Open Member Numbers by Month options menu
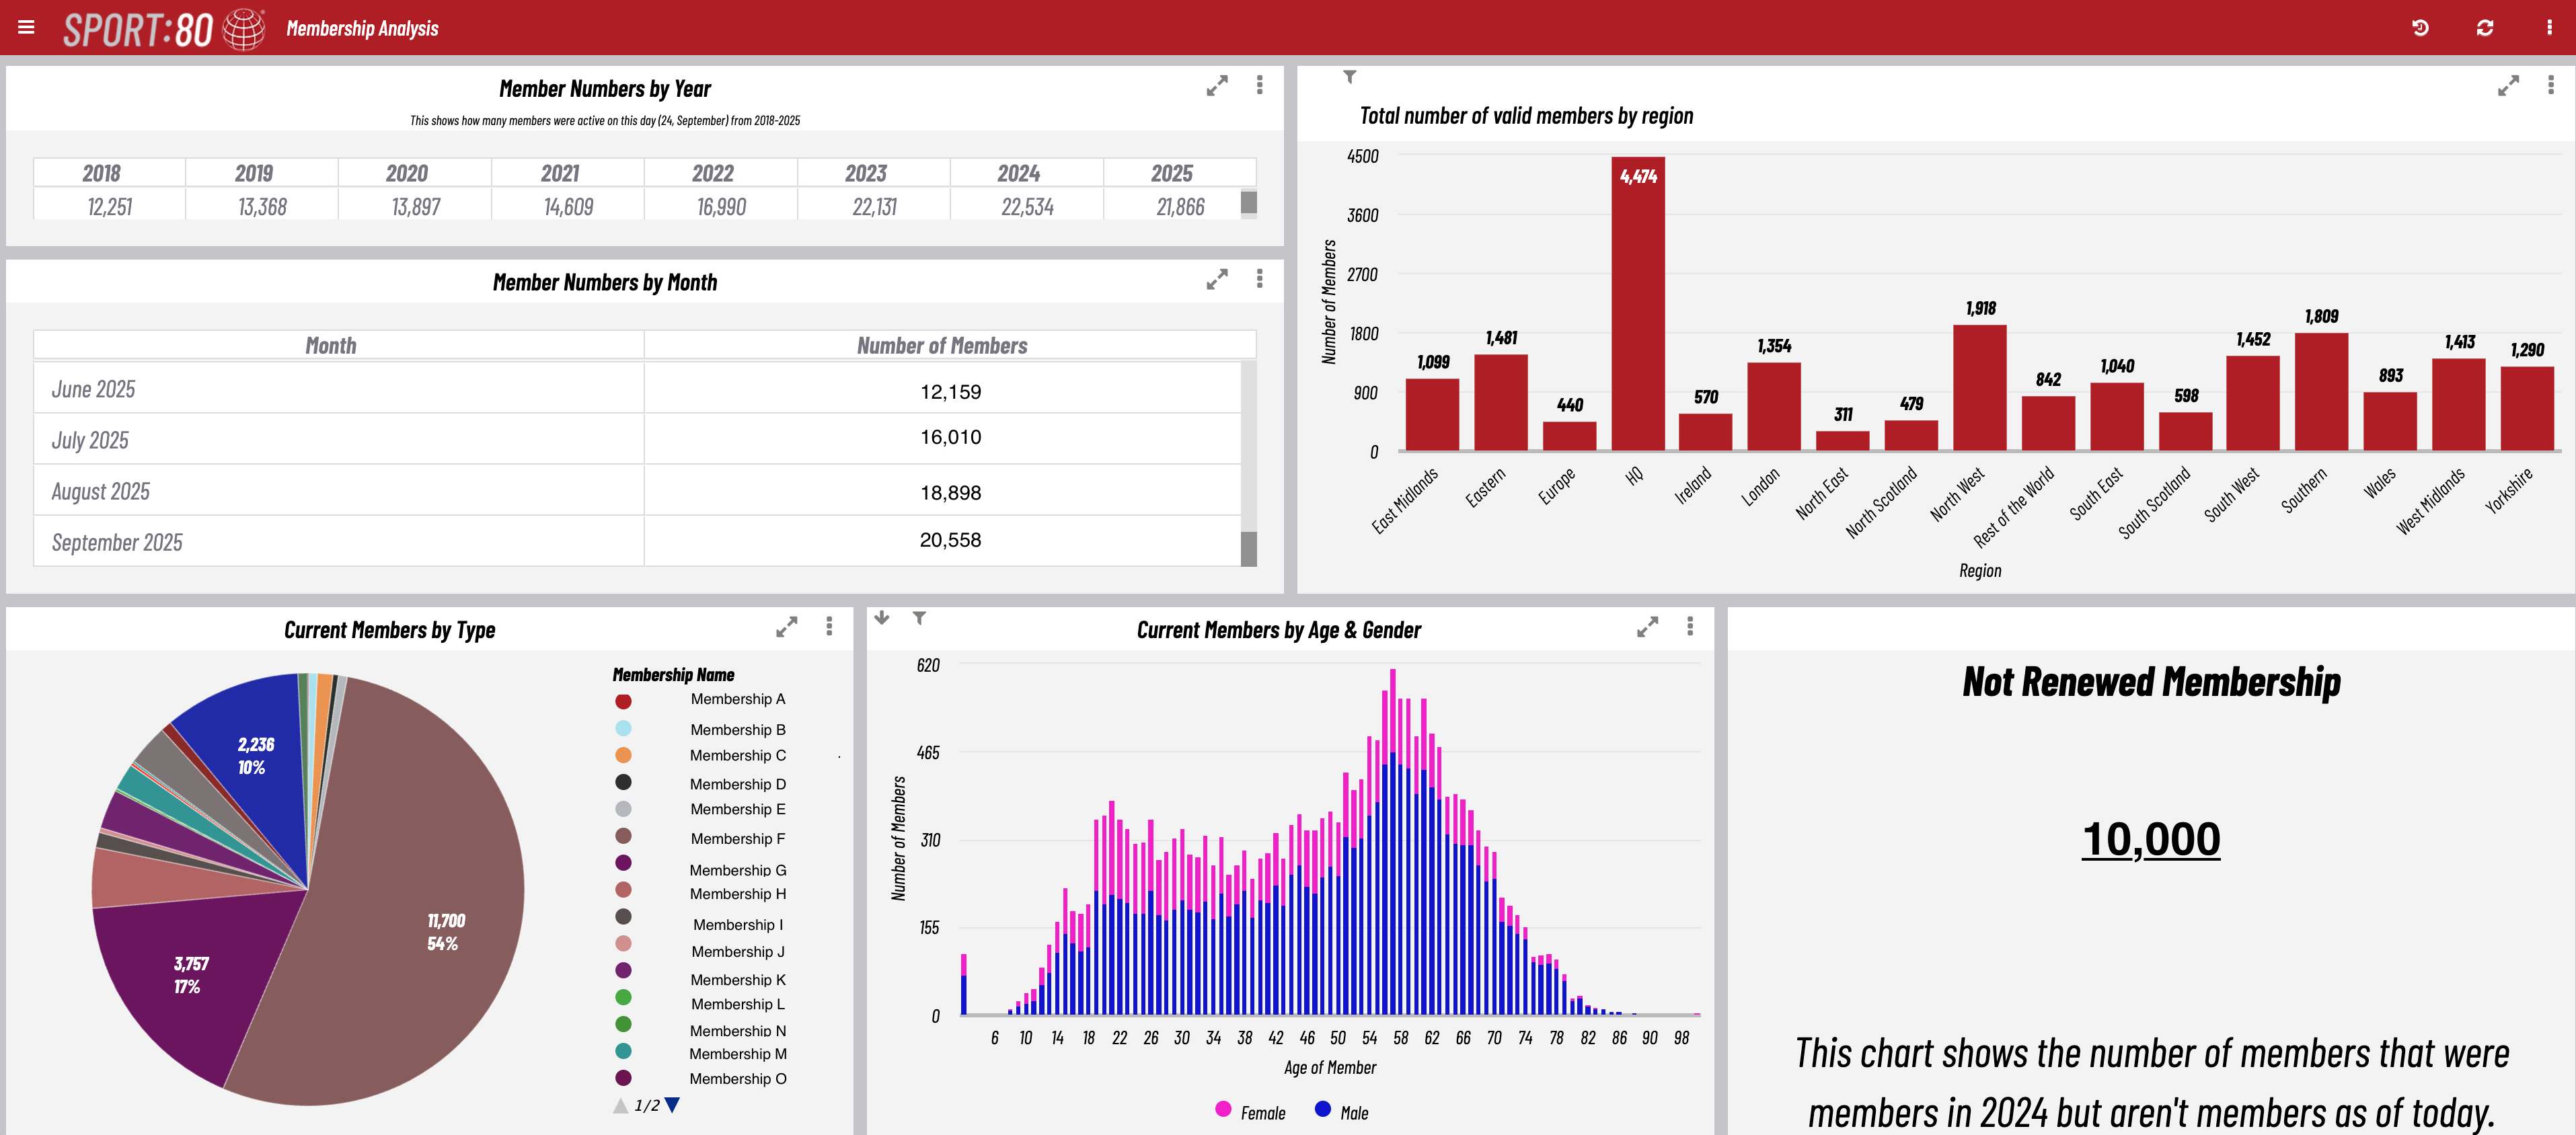 [1259, 279]
